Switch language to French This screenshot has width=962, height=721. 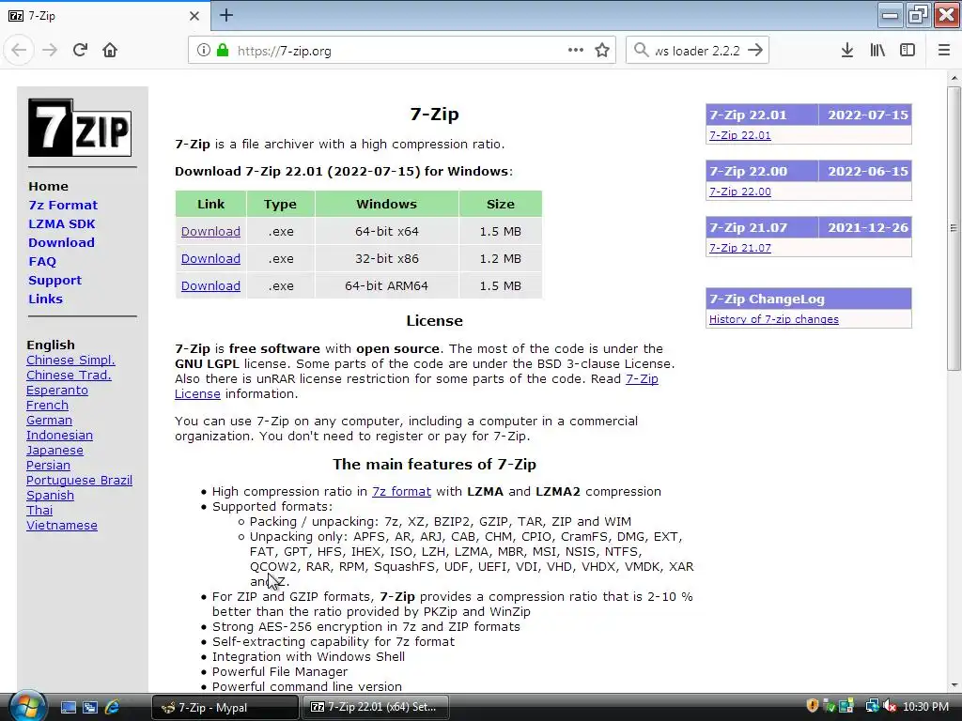[x=47, y=406]
